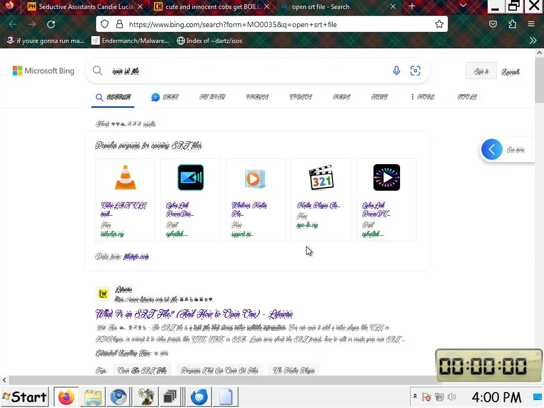
Task: Click the Media Player Classic 321 icon
Action: [321, 177]
